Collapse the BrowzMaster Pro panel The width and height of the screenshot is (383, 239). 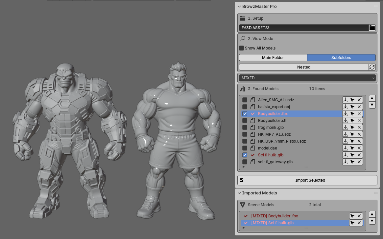coord(239,7)
